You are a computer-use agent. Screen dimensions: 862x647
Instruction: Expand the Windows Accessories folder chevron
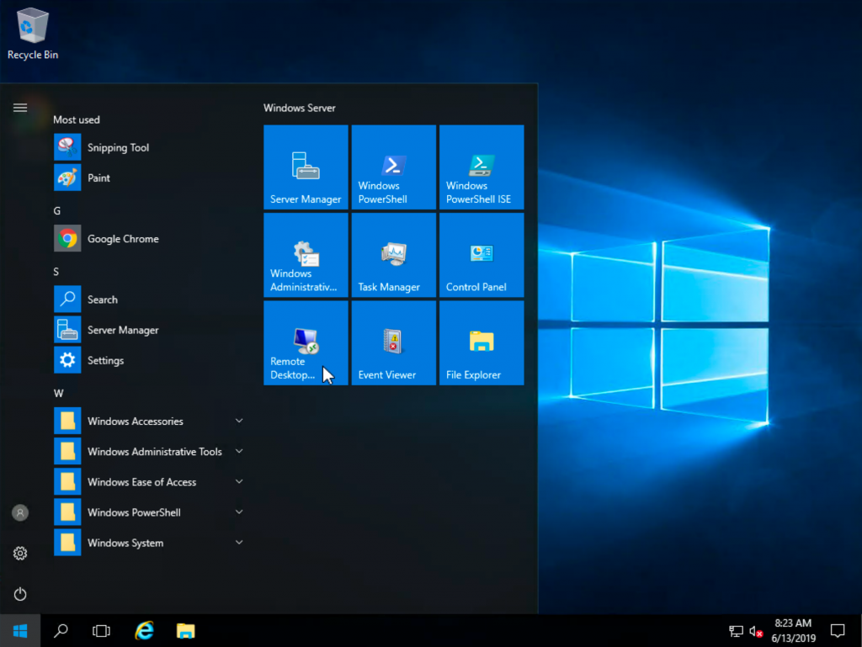click(x=239, y=421)
